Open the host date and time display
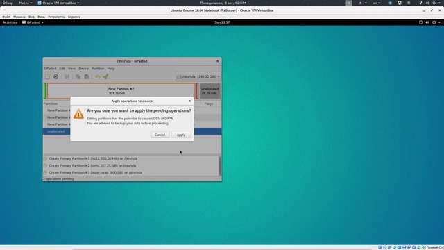This screenshot has height=250, width=444. click(x=223, y=3)
